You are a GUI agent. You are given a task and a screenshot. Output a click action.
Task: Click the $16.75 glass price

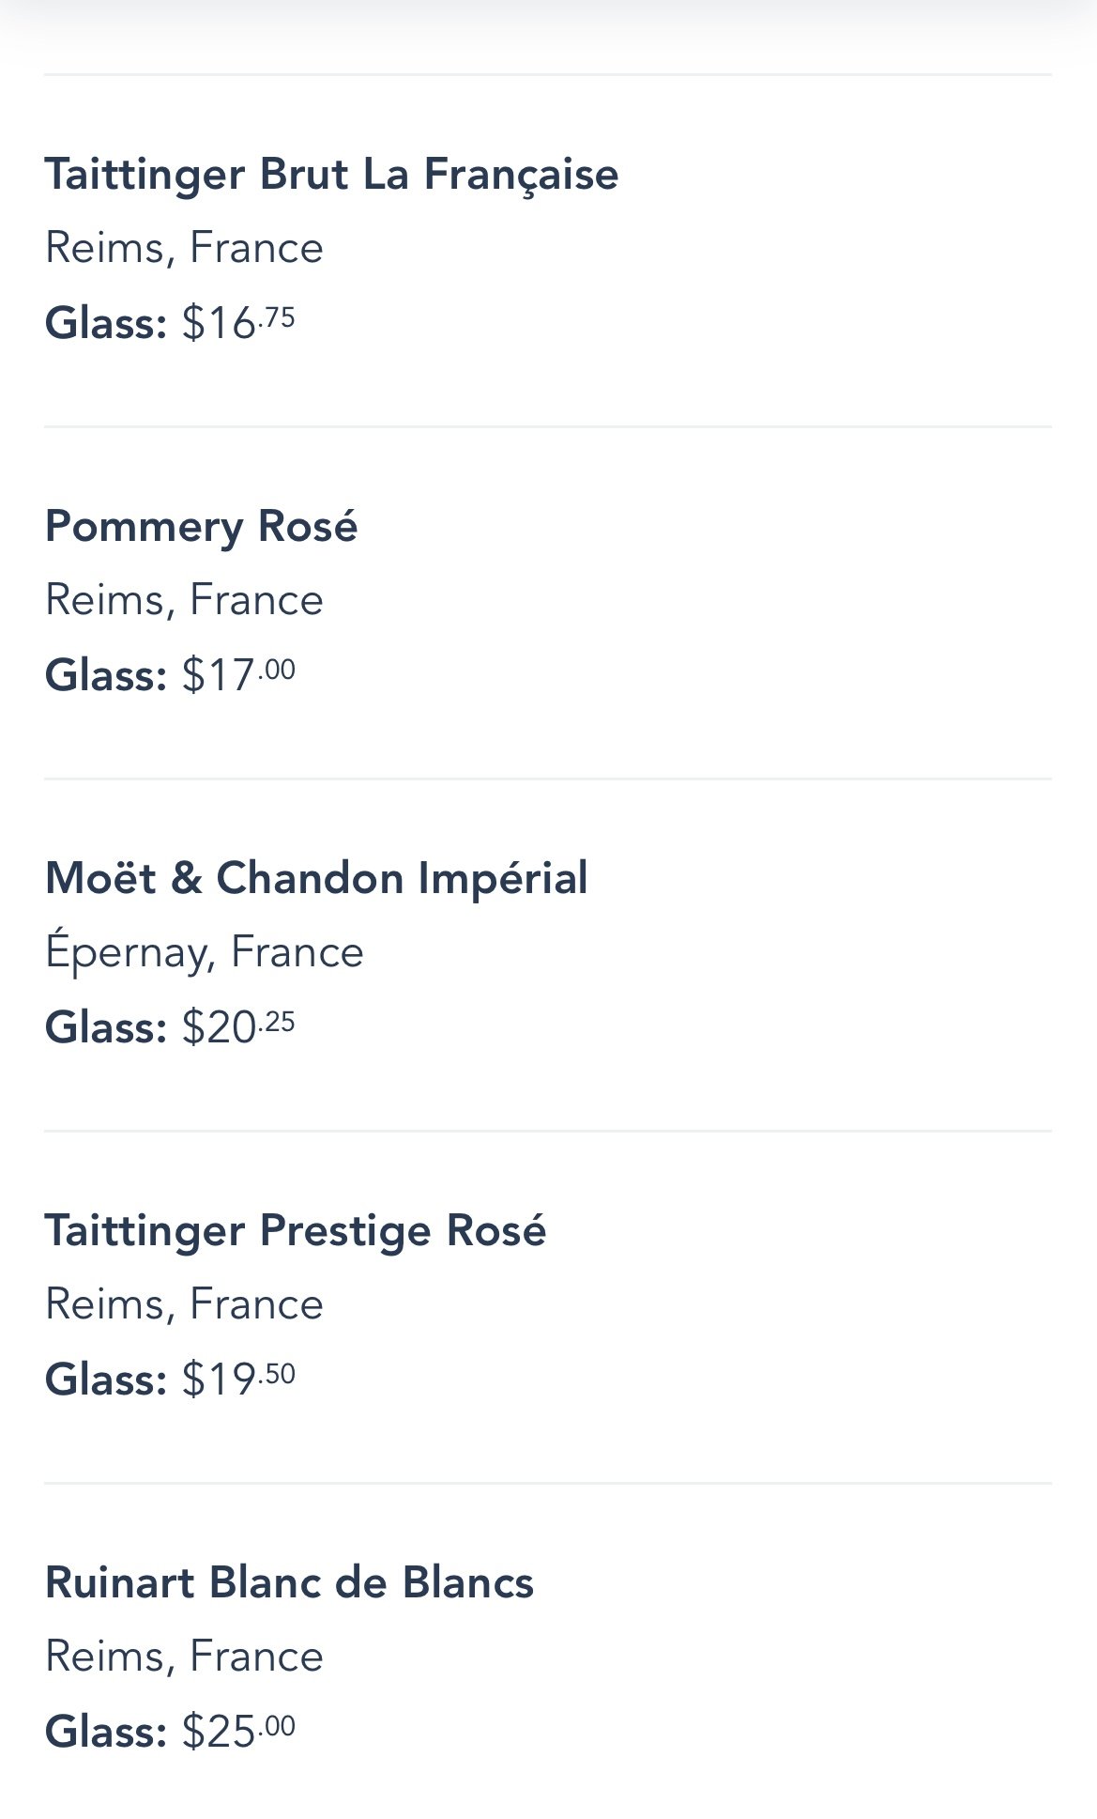pyautogui.click(x=238, y=322)
